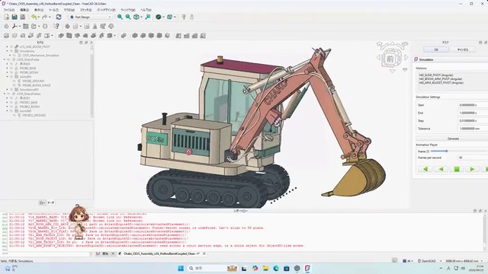Click the datum axis icon in second toolbar
This screenshot has width=488, height=274.
tap(14, 27)
